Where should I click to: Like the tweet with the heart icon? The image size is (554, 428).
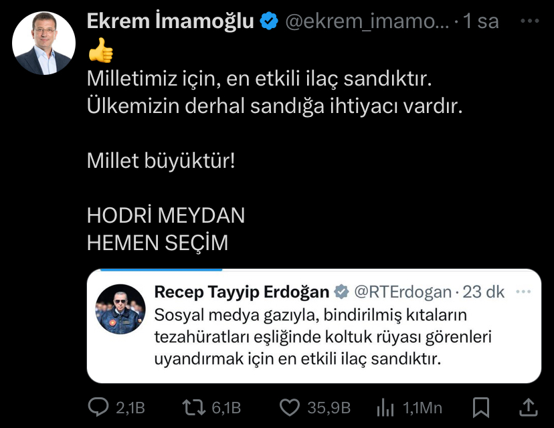[x=289, y=407]
